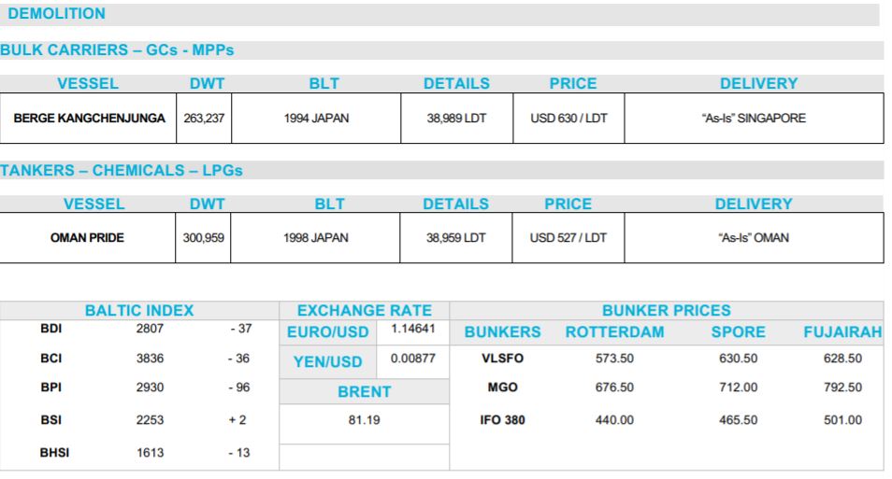Click the MGO Fujairah price 792.50
The image size is (892, 479).
[x=842, y=387]
